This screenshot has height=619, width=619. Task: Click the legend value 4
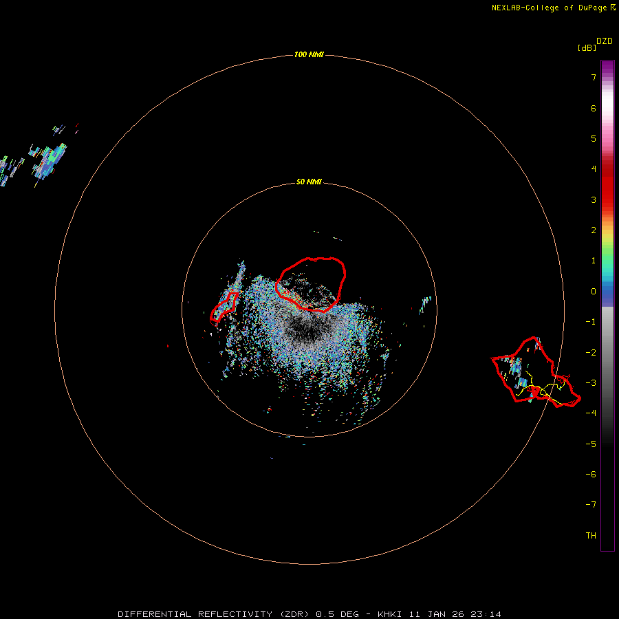(x=593, y=169)
